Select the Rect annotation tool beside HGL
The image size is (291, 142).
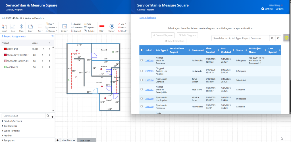(x=122, y=27)
